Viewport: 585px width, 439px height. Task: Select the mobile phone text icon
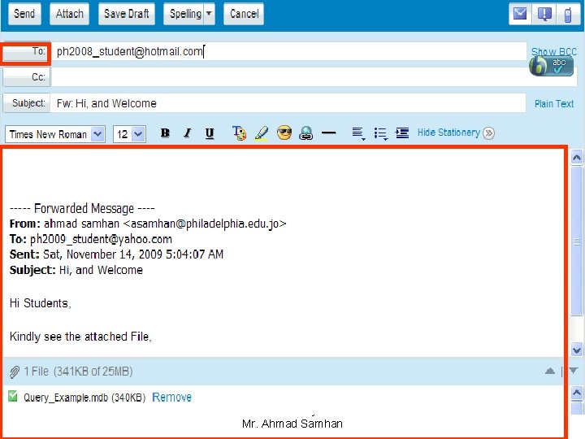click(568, 15)
